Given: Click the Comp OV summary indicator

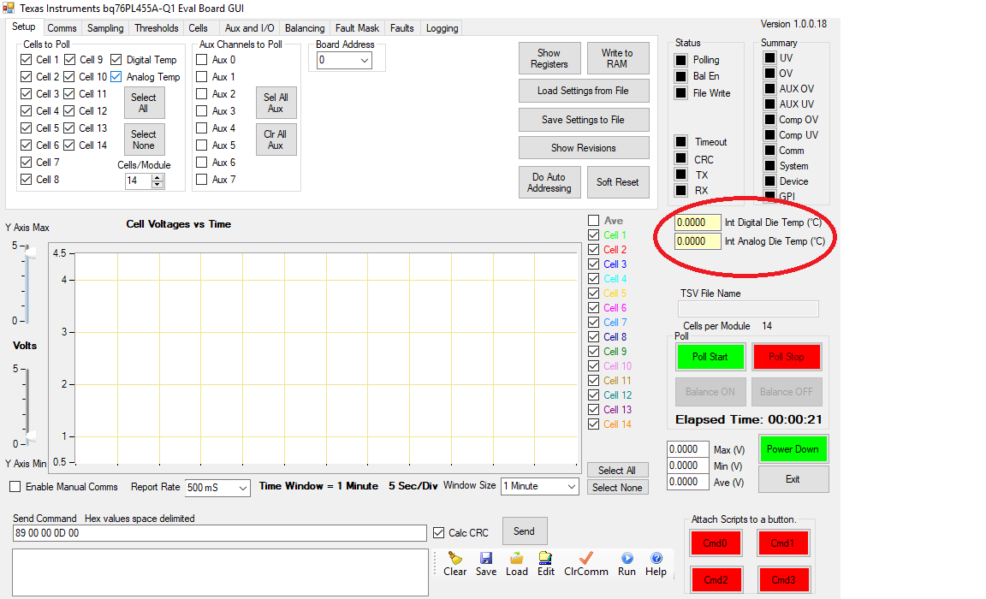Looking at the screenshot, I should [x=769, y=120].
